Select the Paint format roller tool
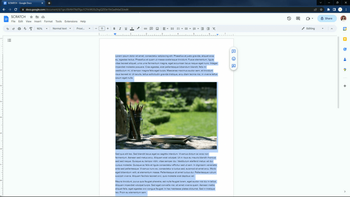The image size is (350, 197). coord(31,29)
